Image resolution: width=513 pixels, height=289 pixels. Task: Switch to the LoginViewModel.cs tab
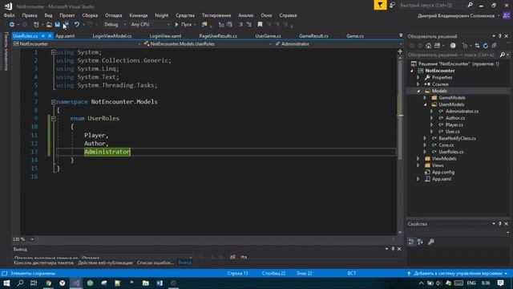click(112, 36)
